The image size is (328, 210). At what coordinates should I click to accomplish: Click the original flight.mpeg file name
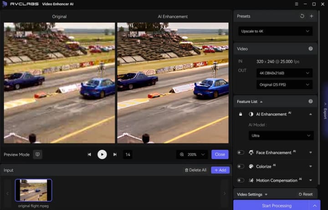point(33,206)
